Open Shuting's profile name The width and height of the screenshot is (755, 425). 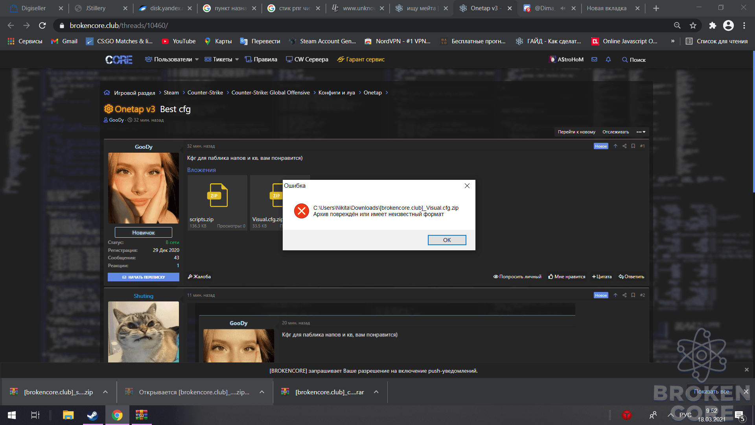pos(144,296)
